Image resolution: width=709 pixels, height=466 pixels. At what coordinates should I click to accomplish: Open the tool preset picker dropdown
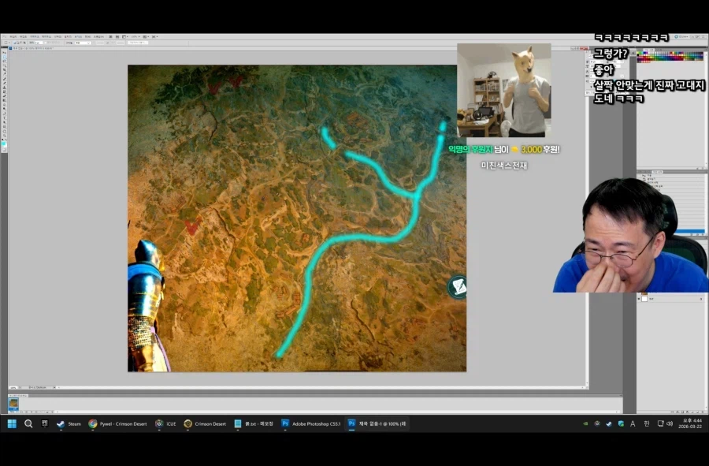point(9,43)
